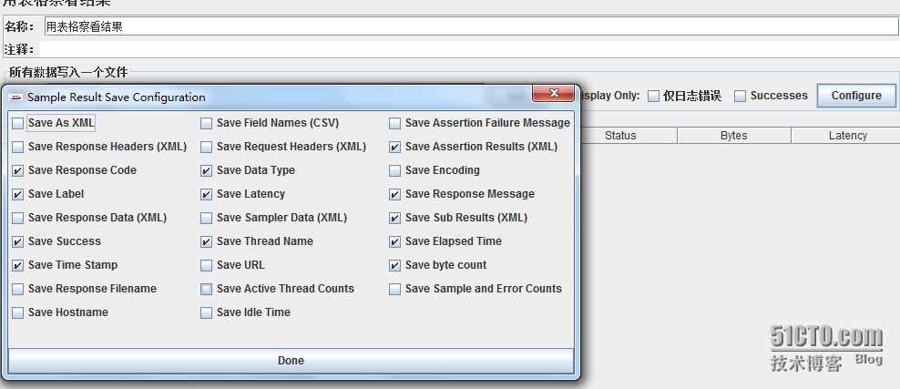900x389 pixels.
Task: Uncheck Save Response Code
Action: (x=18, y=170)
